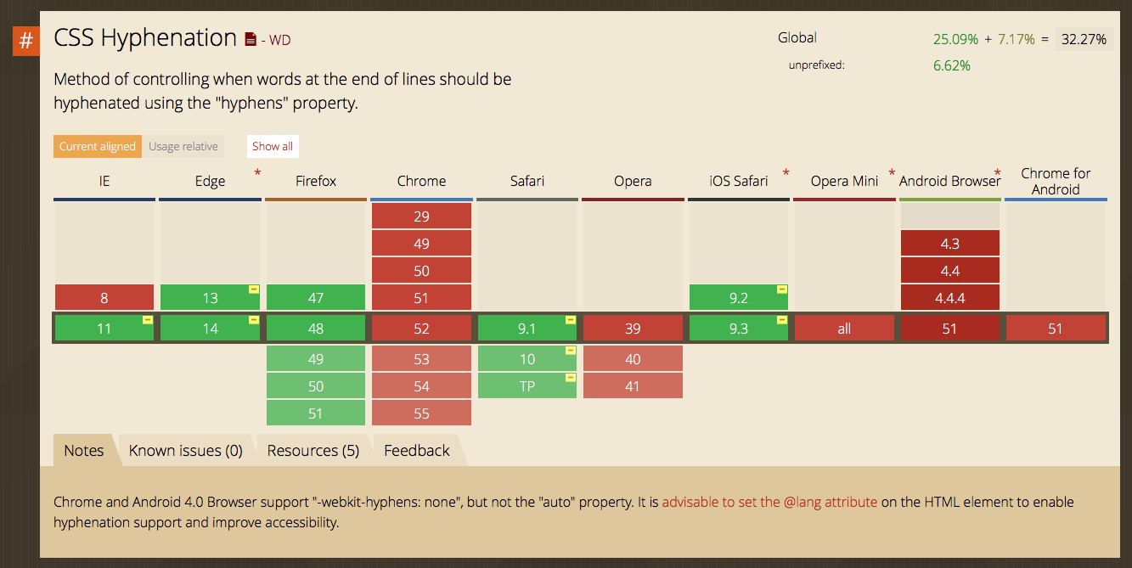Open the spec document icon beside the title
Viewport: 1132px width, 568px height.
click(251, 39)
